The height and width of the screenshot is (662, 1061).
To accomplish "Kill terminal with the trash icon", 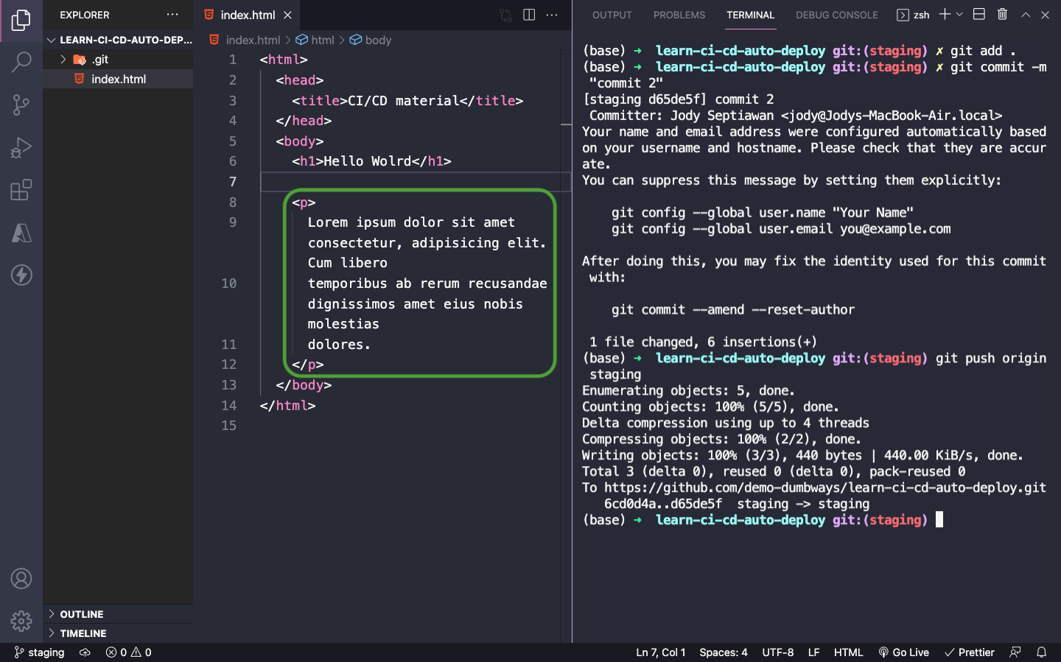I will [1002, 15].
